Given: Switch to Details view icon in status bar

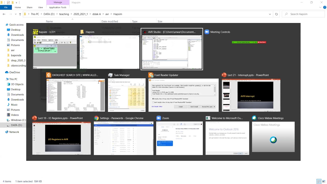Looking at the screenshot, I should pyautogui.click(x=319, y=181).
